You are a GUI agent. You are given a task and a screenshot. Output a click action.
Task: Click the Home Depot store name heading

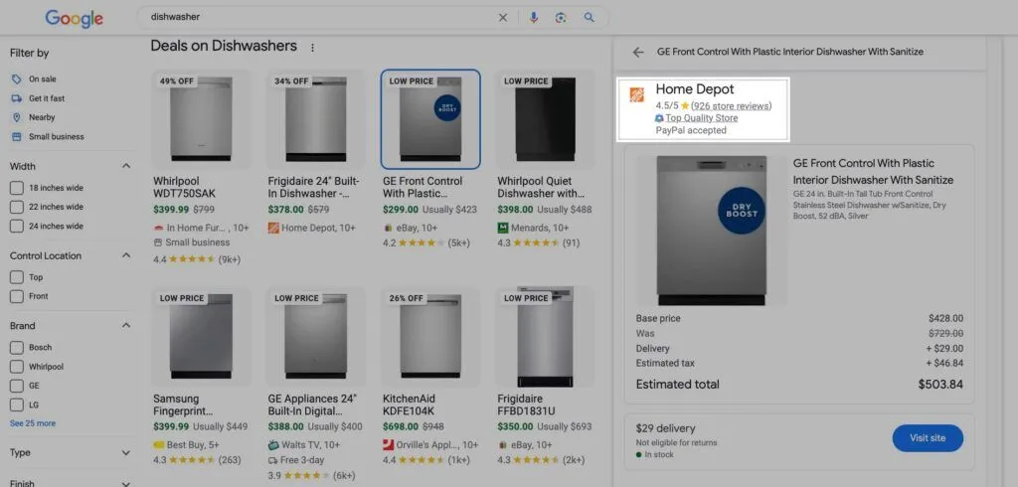coord(695,89)
